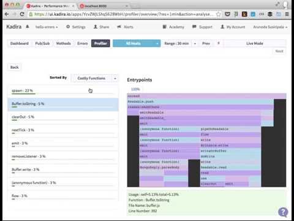Open the hello-errors app dropdown

point(47,27)
